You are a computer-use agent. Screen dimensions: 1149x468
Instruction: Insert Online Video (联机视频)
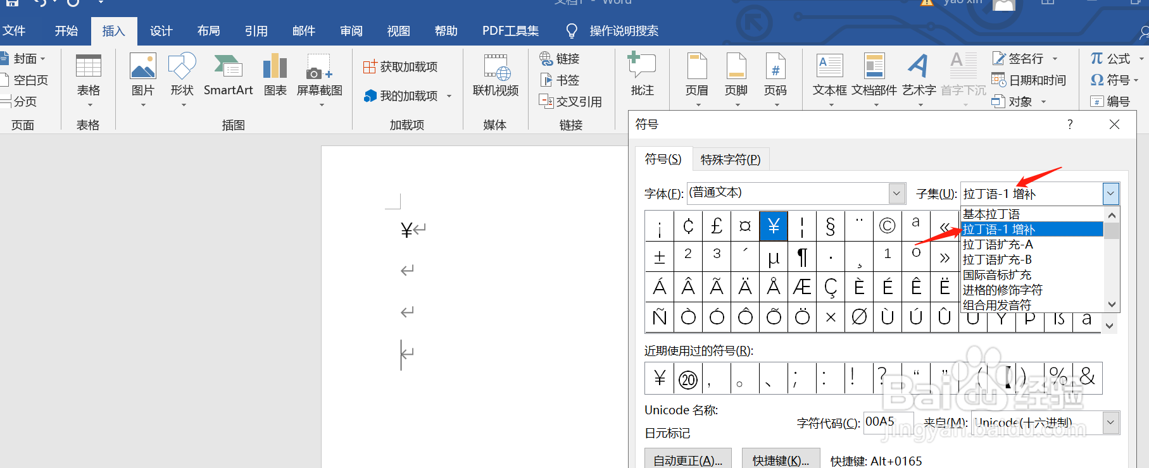tap(496, 76)
